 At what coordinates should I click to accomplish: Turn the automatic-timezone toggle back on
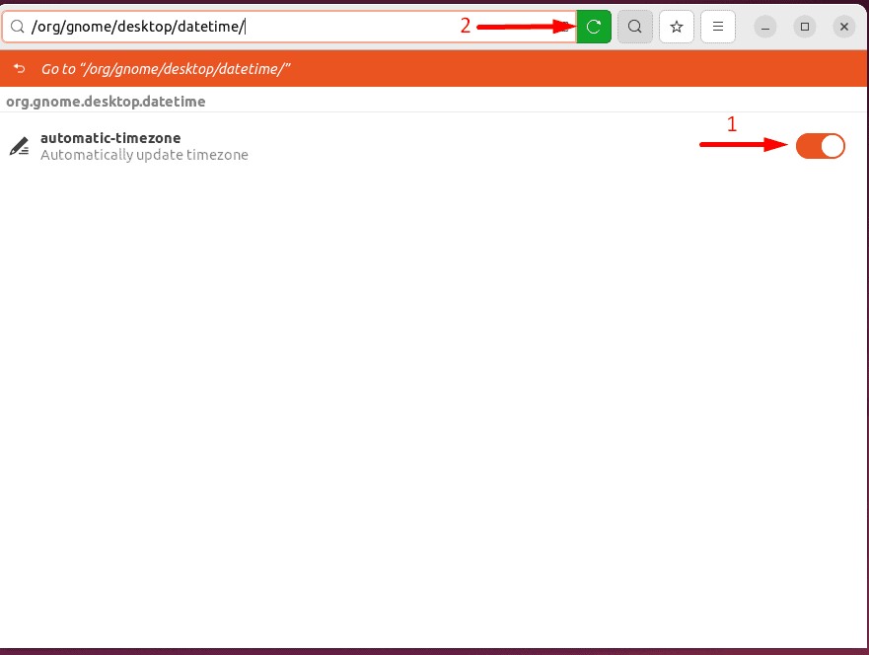click(x=820, y=145)
